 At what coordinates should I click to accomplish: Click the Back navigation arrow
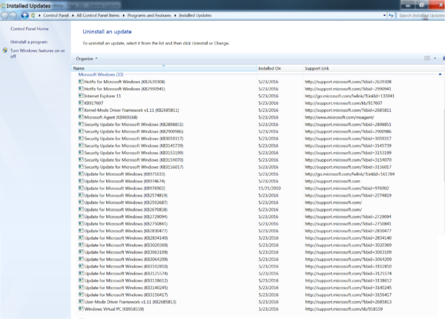(4, 16)
